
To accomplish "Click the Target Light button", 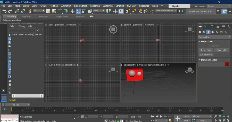I will pos(206,50).
